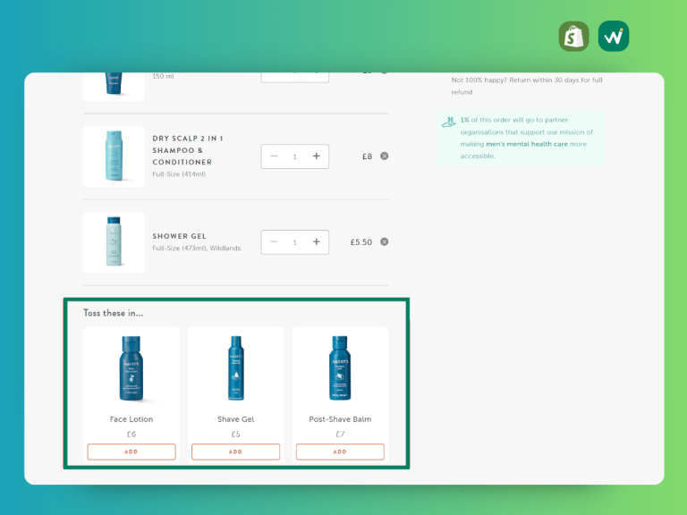The image size is (687, 515).
Task: Decrease Dry Scalp Shampoo quantity
Action: point(274,156)
